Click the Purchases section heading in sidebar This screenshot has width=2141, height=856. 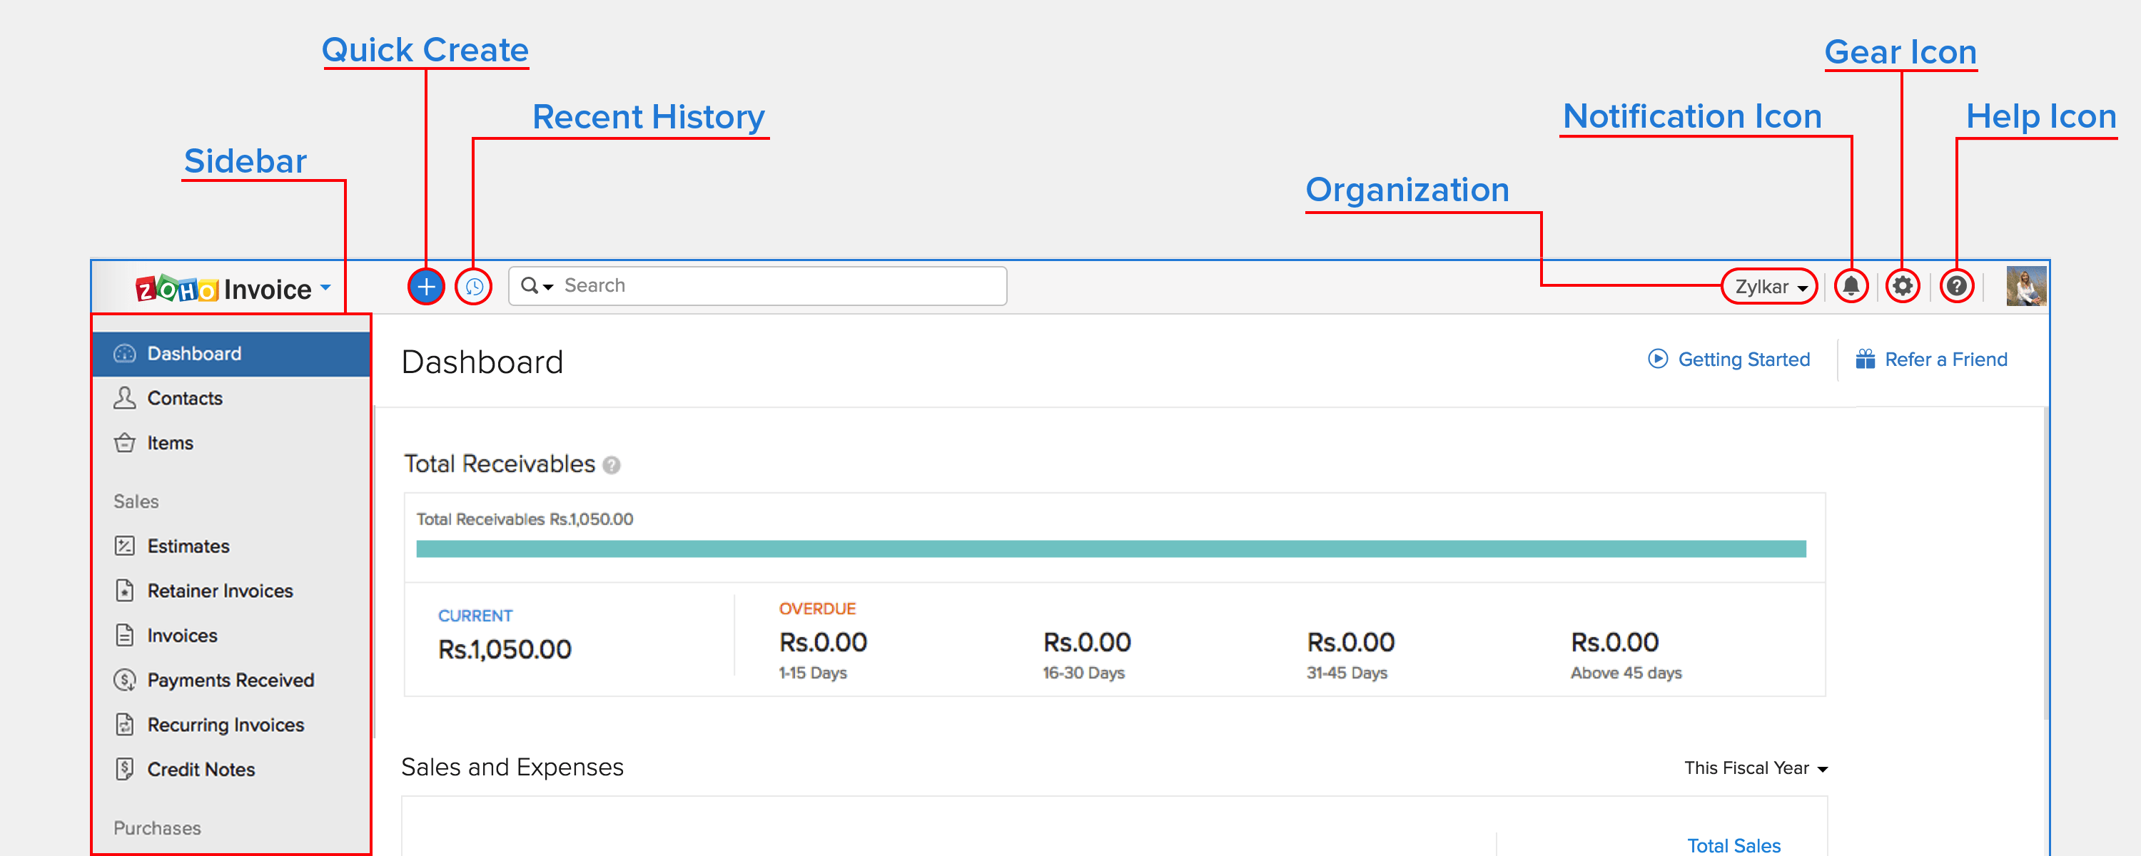pos(157,829)
